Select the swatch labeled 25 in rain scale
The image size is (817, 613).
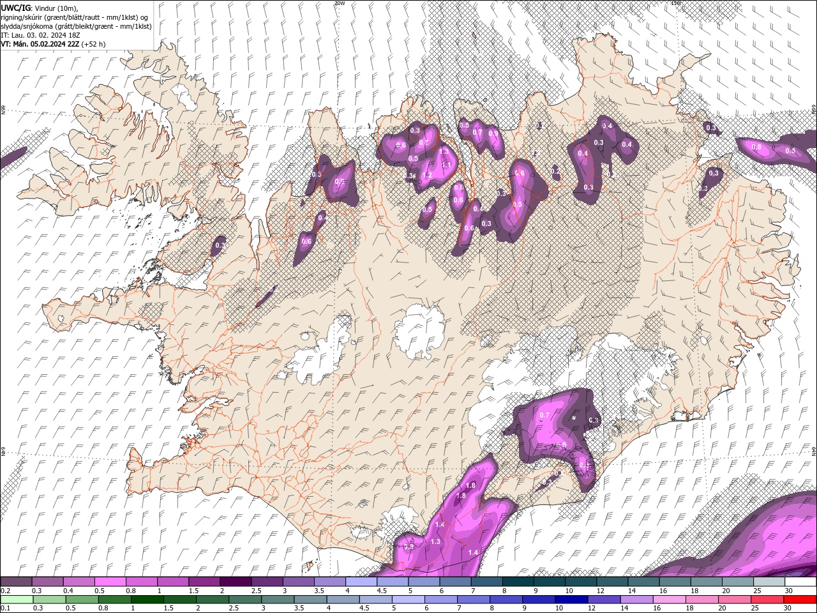767,600
